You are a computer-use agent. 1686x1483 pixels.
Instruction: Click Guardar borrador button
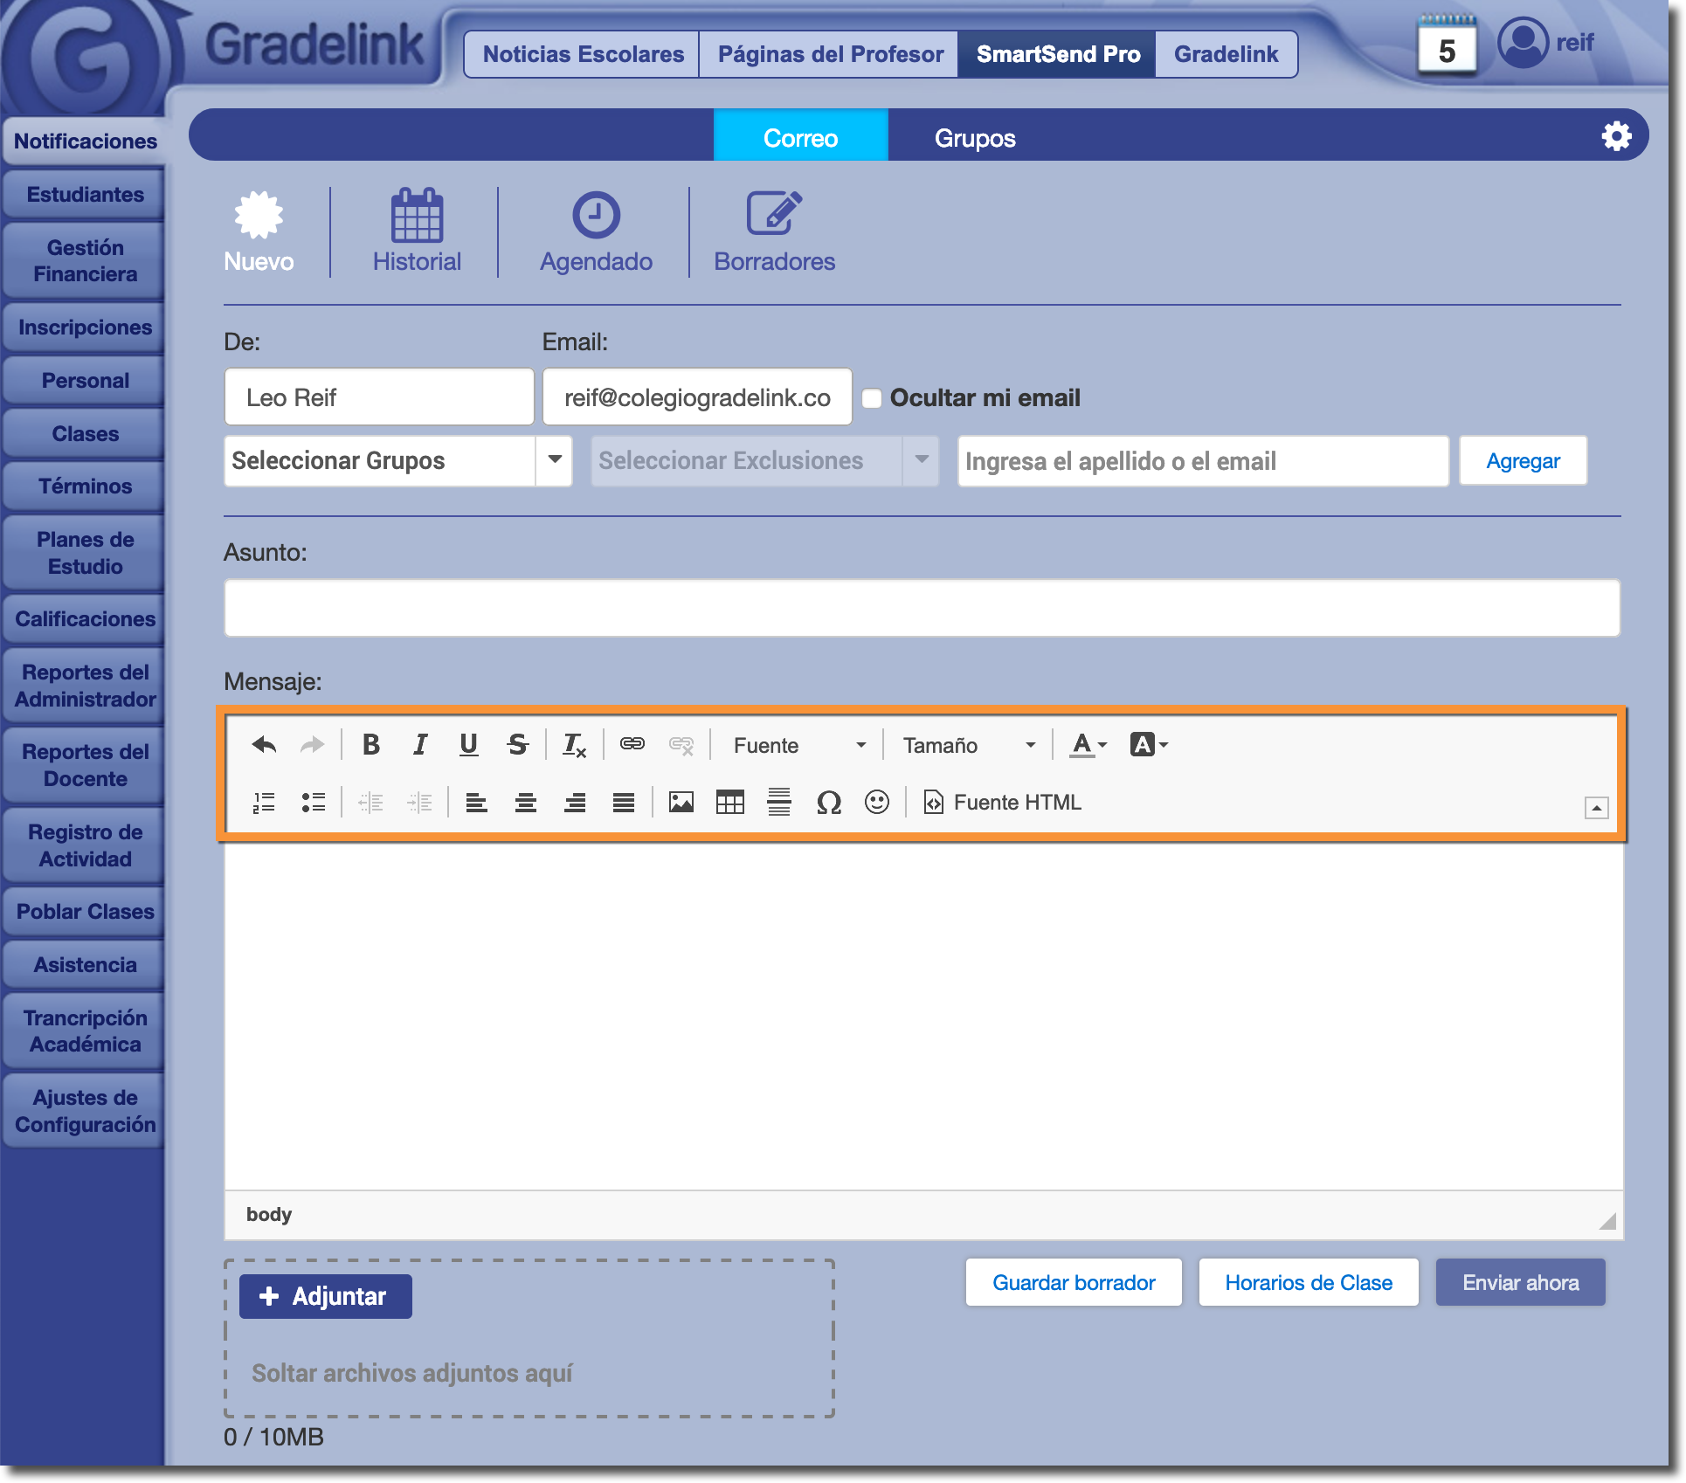tap(1074, 1282)
